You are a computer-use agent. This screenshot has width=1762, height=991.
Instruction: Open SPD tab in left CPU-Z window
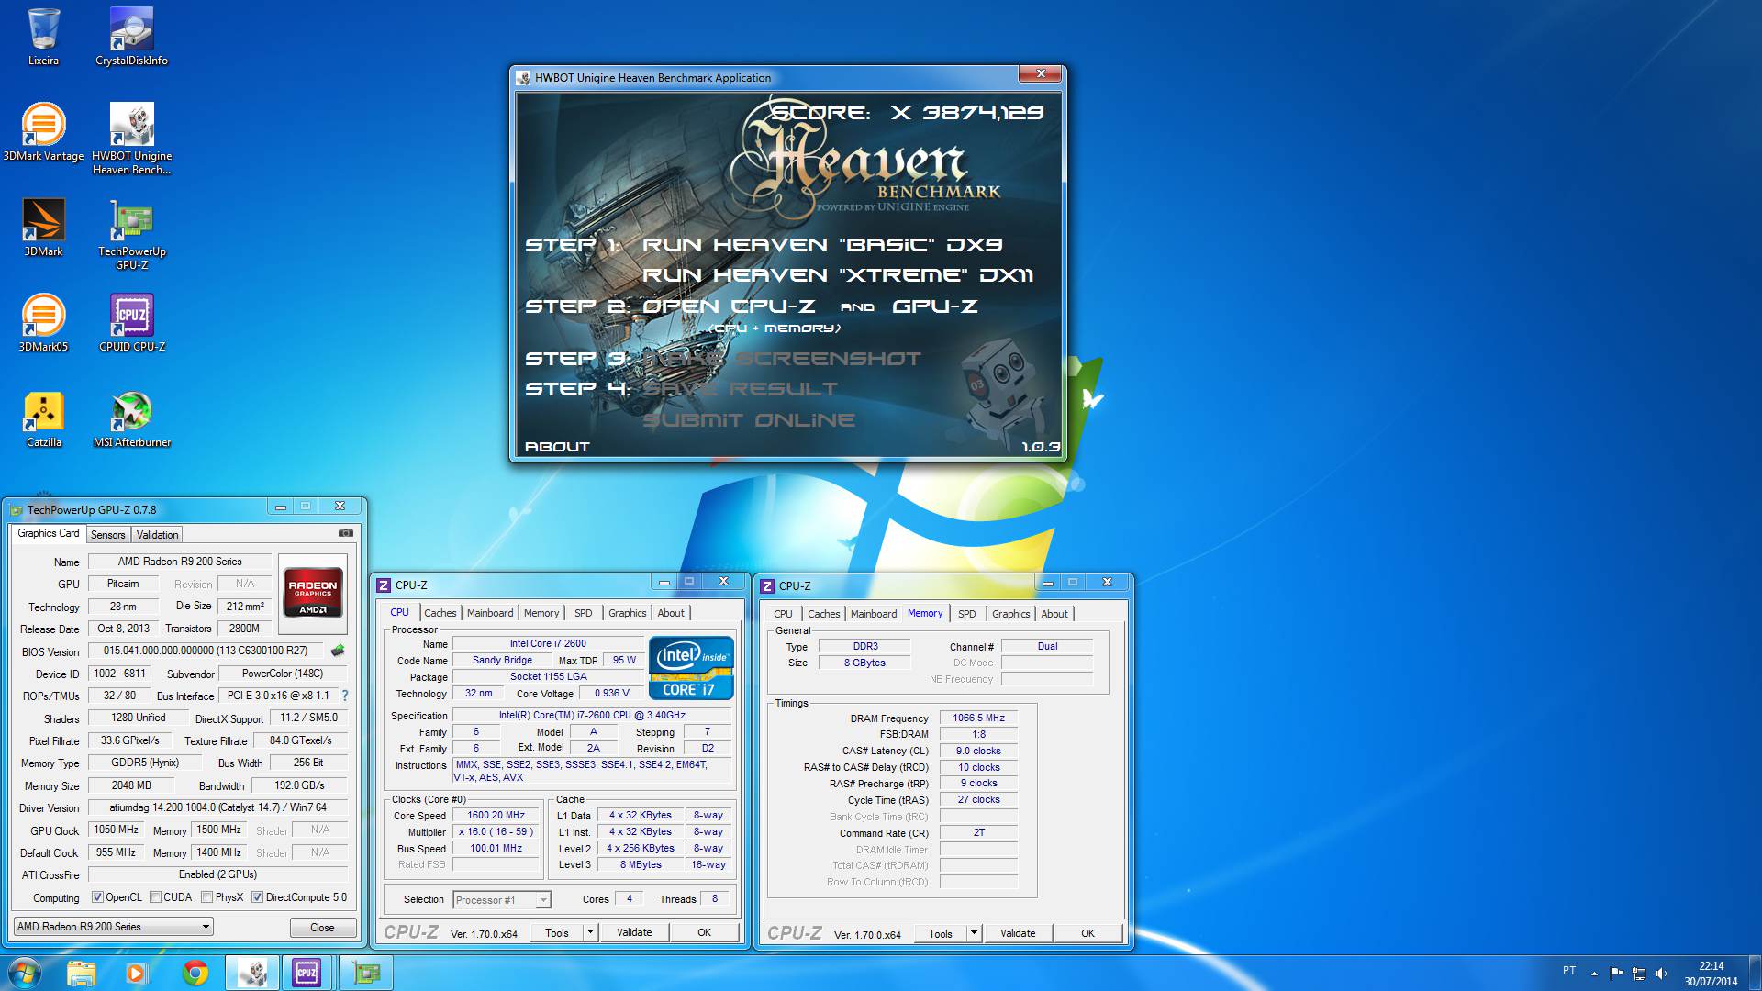click(x=583, y=613)
